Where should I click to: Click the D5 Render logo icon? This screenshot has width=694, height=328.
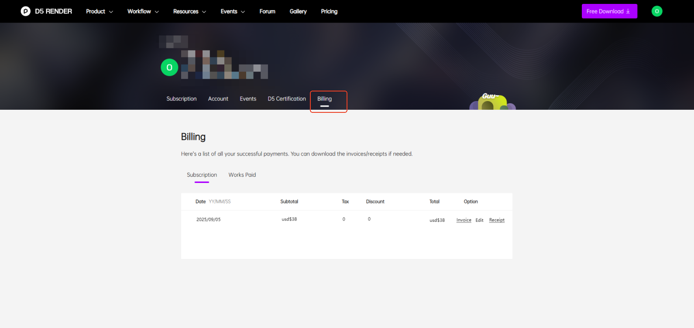pyautogui.click(x=26, y=11)
